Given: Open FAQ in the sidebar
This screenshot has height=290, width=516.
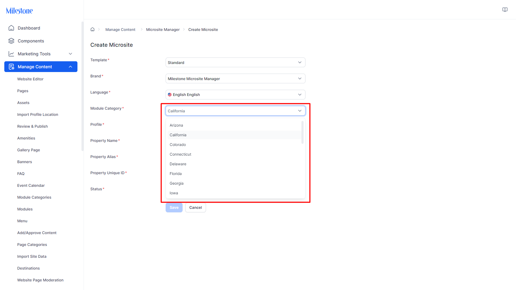Looking at the screenshot, I should 21,174.
